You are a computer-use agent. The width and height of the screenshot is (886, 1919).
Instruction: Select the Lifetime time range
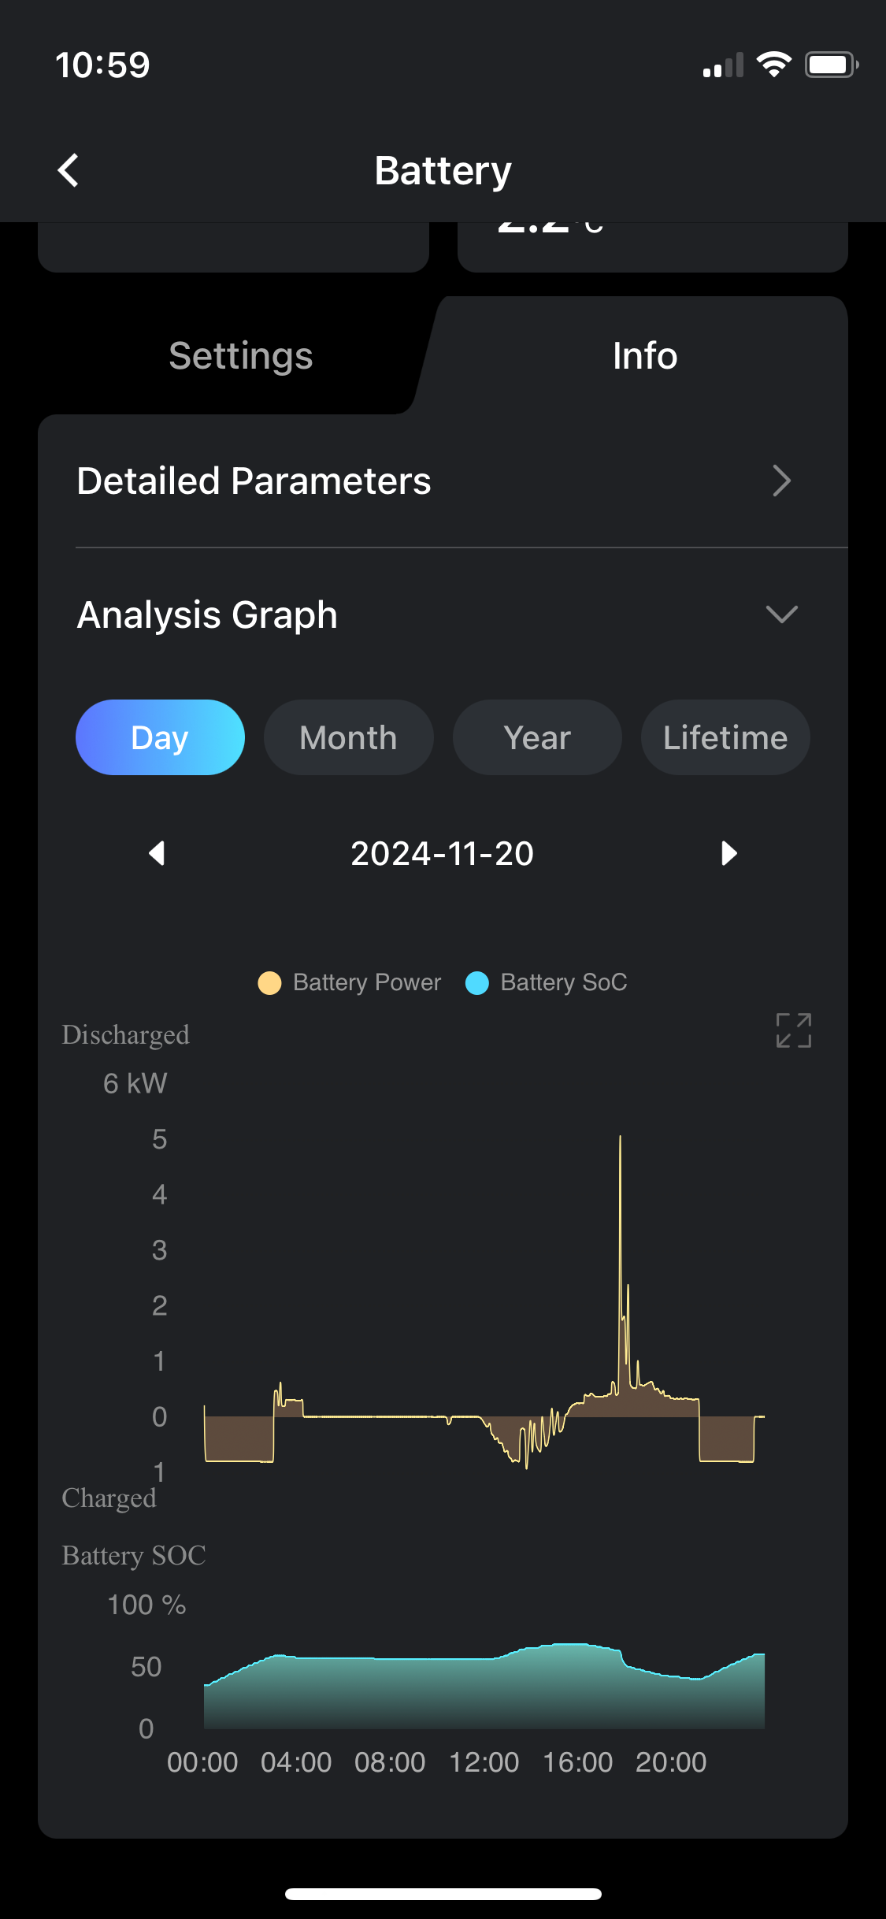click(x=725, y=737)
